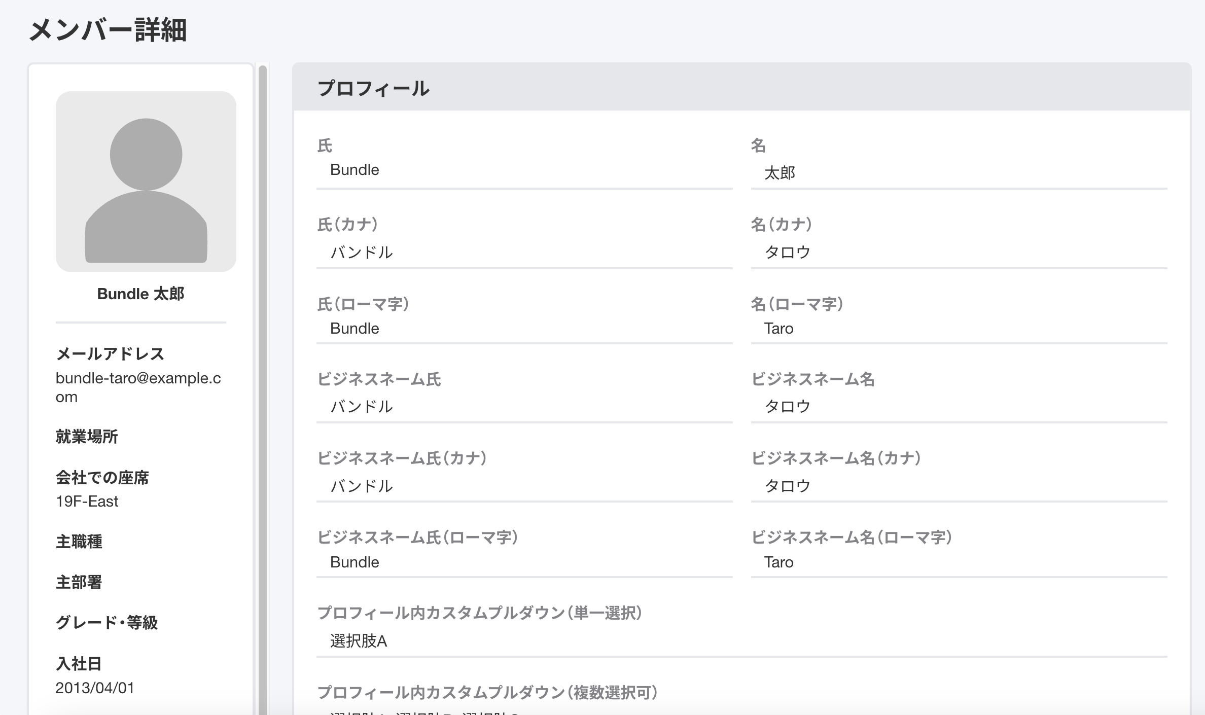Click the sidebar vertical scrollbar
Image resolution: width=1205 pixels, height=715 pixels.
point(262,385)
